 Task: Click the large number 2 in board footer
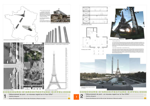pos(82,96)
